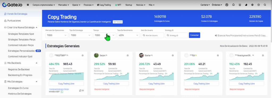
Task: Star the Starlar strategy card
Action: pos(173,55)
